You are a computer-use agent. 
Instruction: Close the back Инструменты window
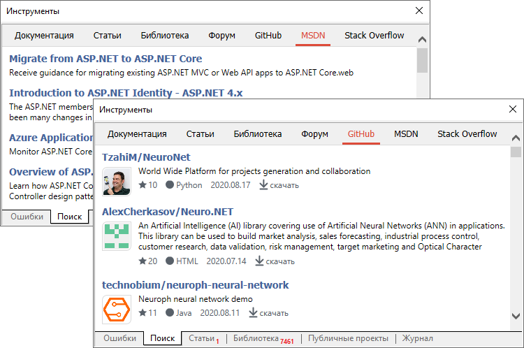click(419, 10)
